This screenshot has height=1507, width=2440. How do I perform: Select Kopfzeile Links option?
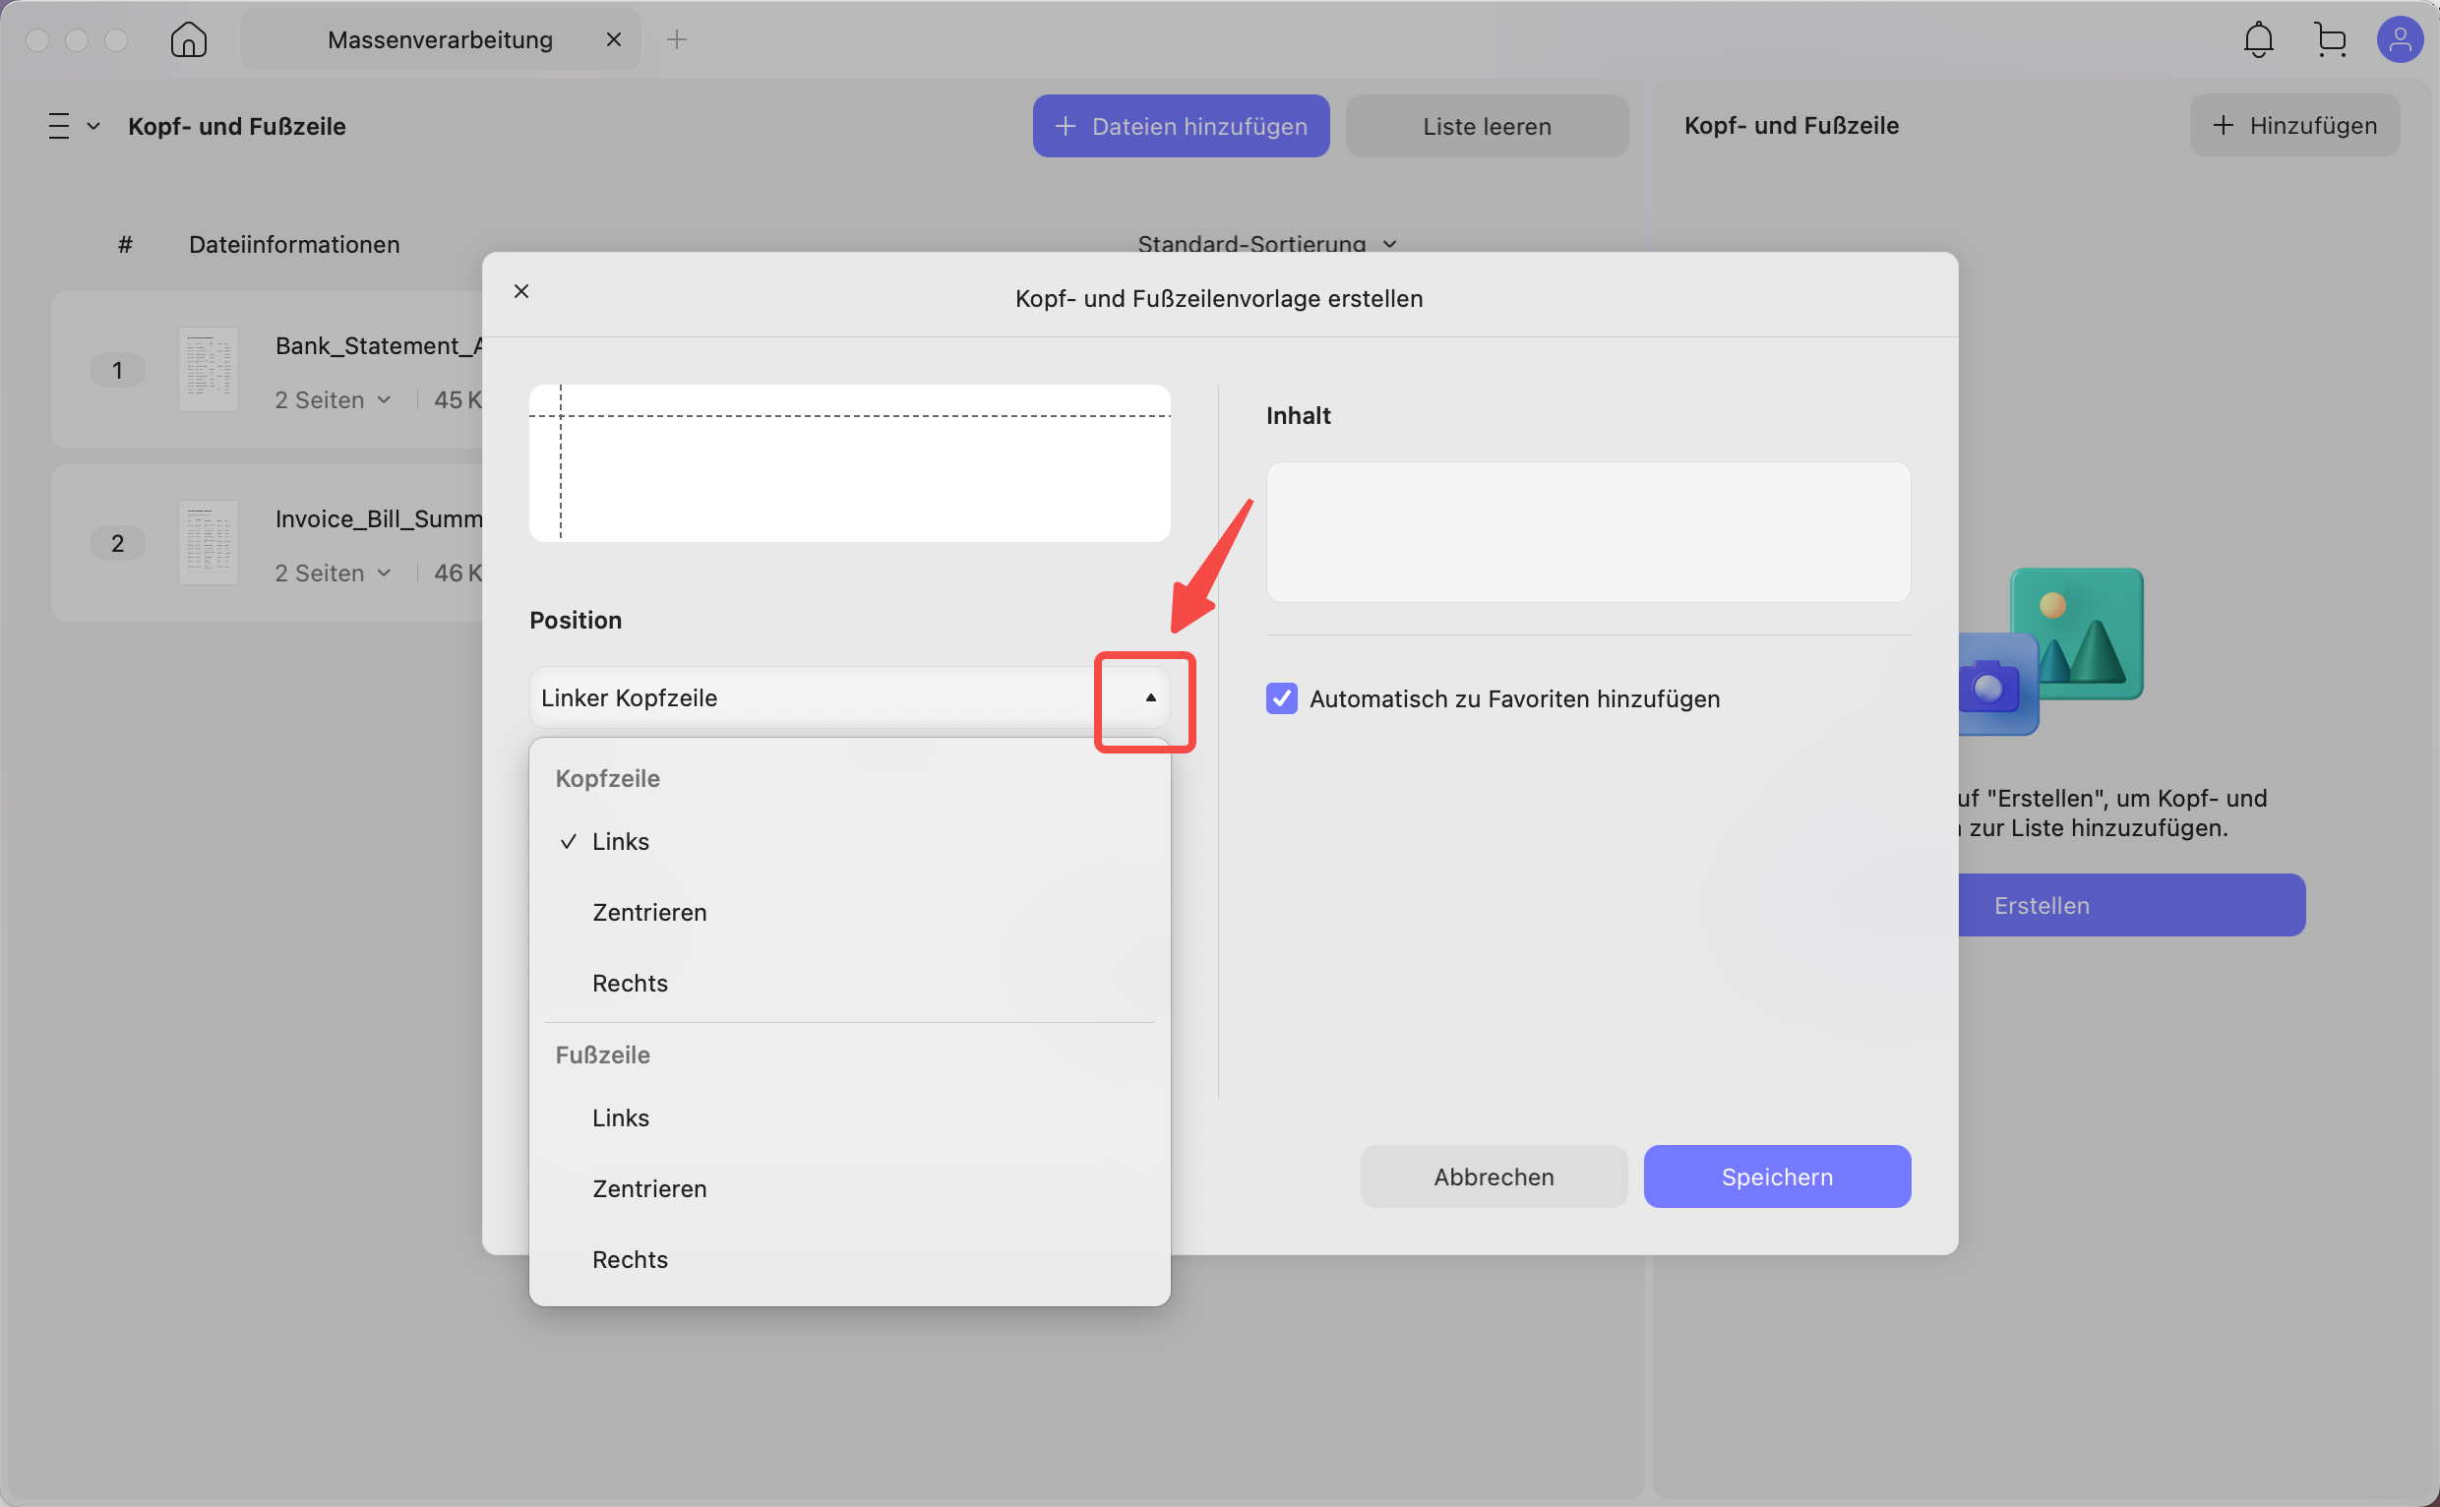tap(849, 841)
